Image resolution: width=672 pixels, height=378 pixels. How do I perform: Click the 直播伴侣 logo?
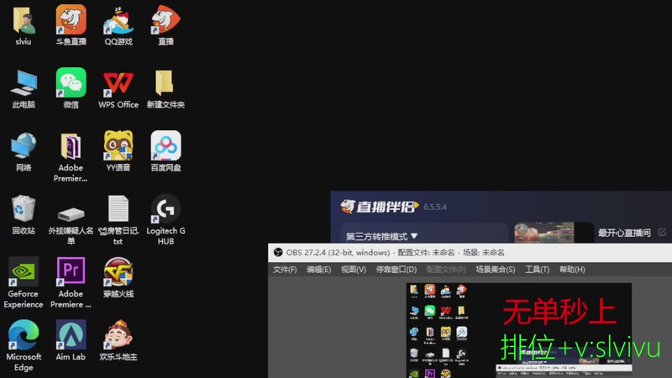(x=380, y=207)
